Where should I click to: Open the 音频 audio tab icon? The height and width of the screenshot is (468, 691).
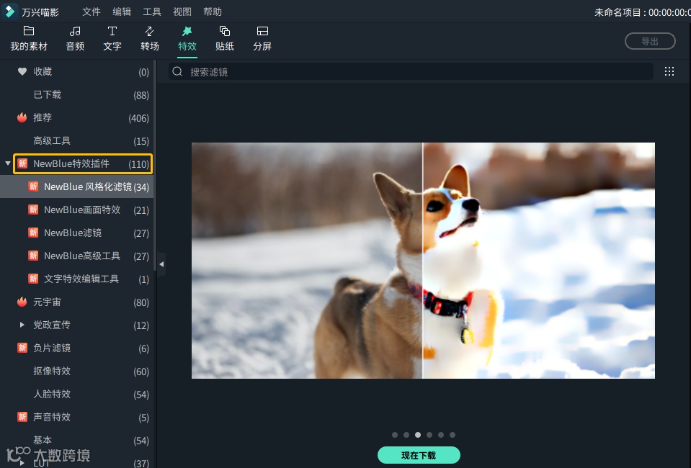point(75,31)
